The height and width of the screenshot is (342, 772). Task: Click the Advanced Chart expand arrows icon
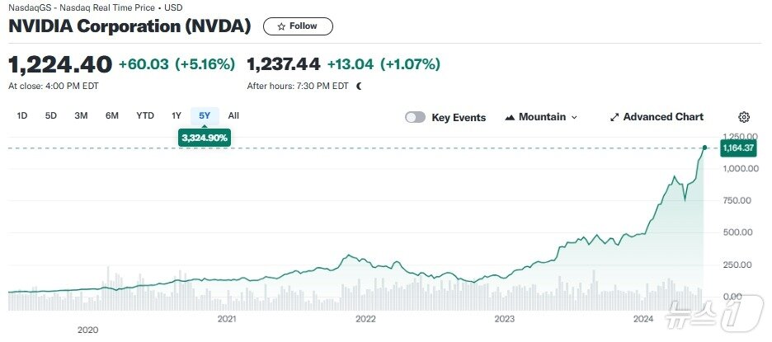pos(614,117)
